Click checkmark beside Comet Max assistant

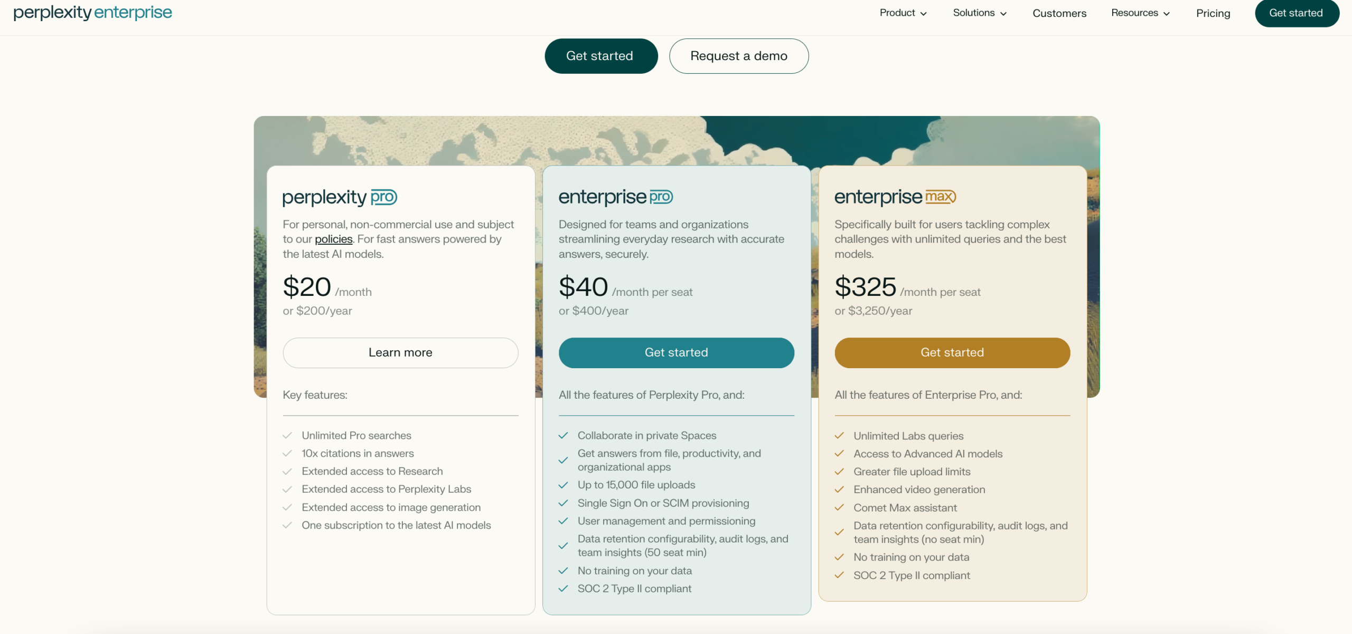[x=839, y=508]
